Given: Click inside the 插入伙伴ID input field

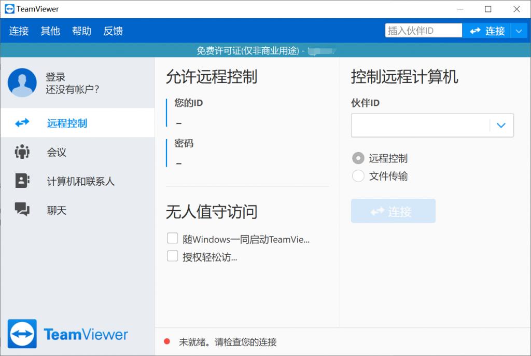Looking at the screenshot, I should 423,30.
